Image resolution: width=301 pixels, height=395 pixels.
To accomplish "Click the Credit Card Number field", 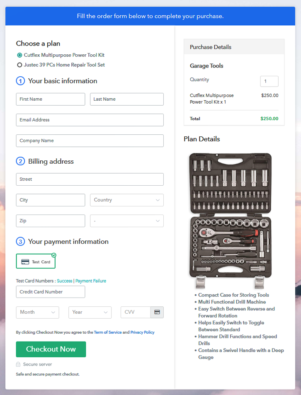I will pyautogui.click(x=51, y=292).
